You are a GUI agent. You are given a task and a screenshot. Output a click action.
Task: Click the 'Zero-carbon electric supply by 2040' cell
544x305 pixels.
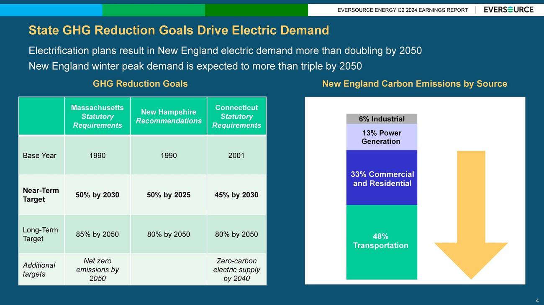(x=236, y=270)
